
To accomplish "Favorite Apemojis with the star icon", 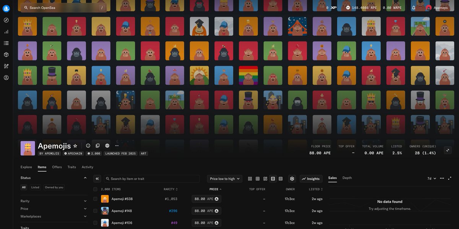I will [x=75, y=146].
